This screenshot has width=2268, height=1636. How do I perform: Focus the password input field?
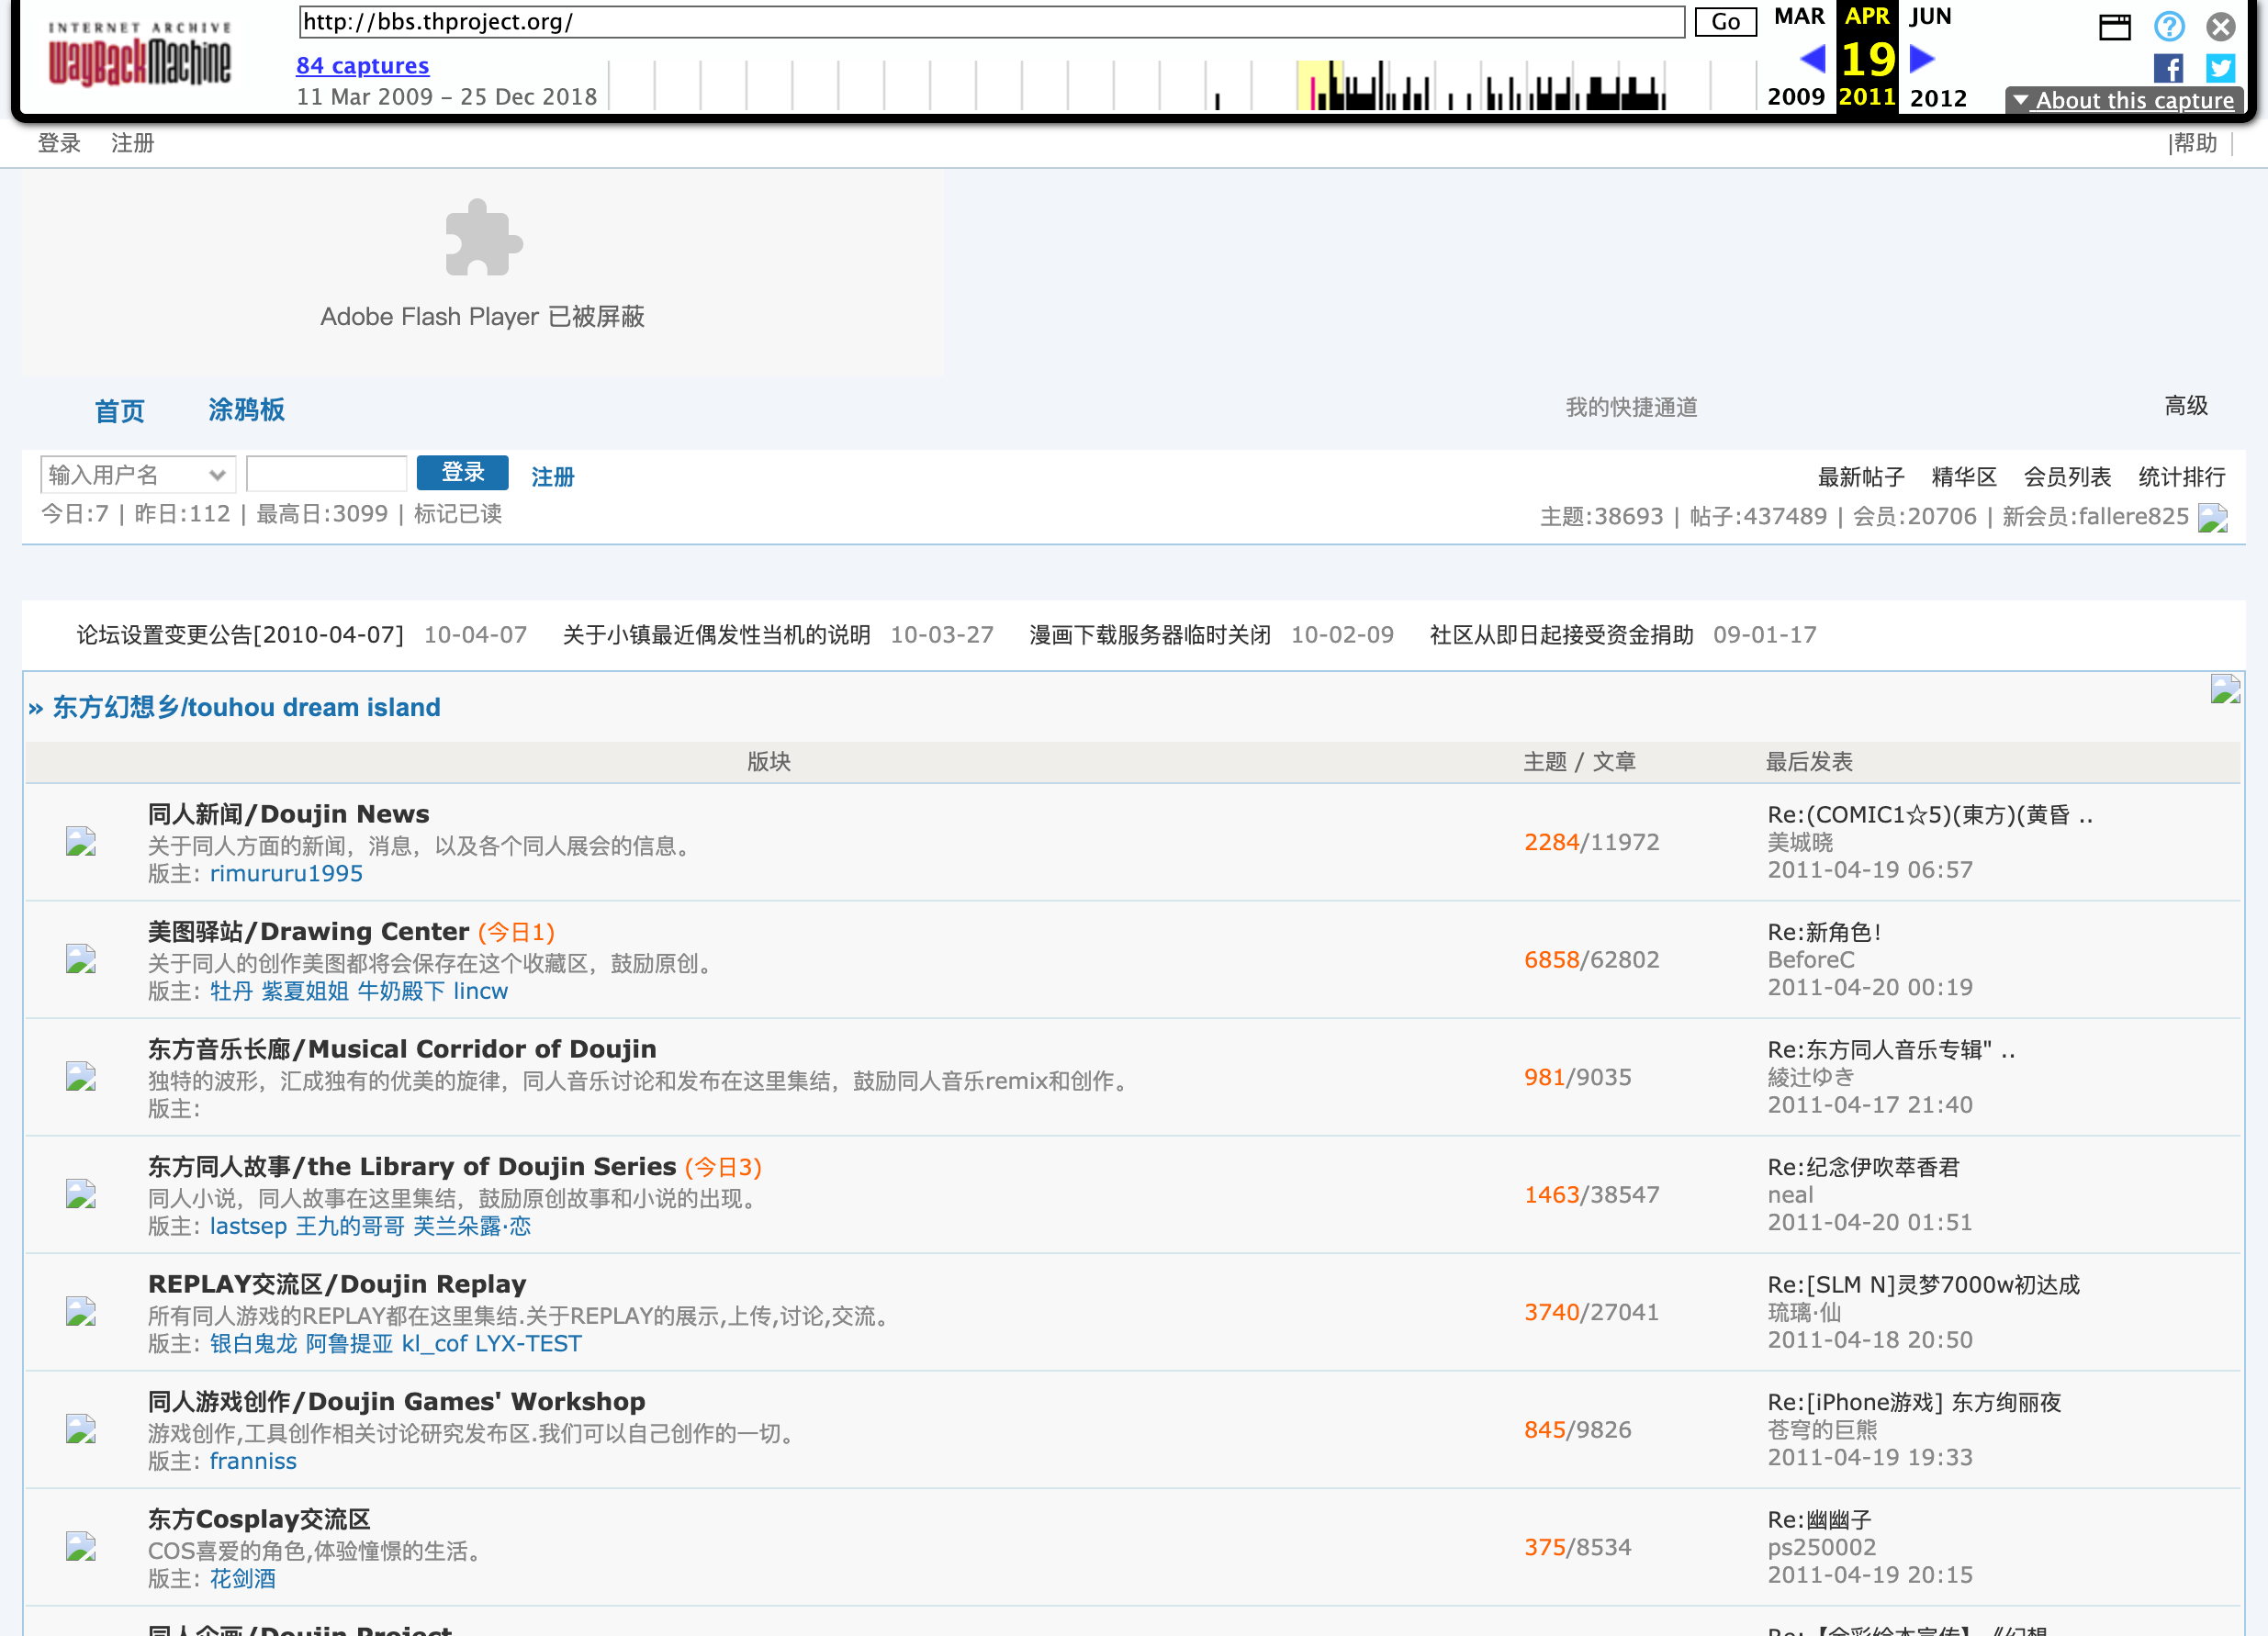pyautogui.click(x=326, y=474)
